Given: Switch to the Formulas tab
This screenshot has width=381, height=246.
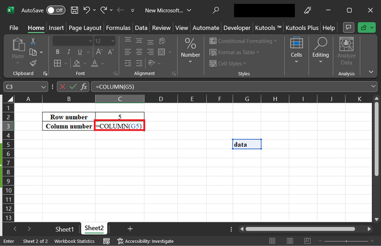Looking at the screenshot, I should pos(118,28).
